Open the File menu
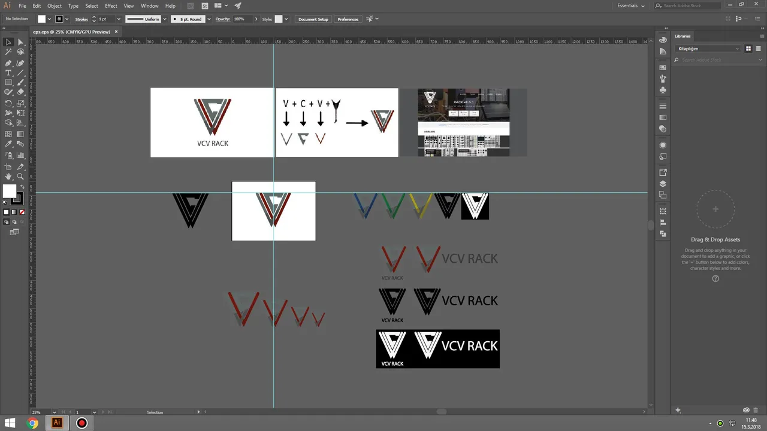This screenshot has width=767, height=431. (22, 5)
